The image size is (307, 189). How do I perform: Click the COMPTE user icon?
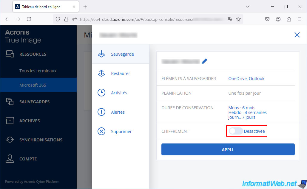10,159
